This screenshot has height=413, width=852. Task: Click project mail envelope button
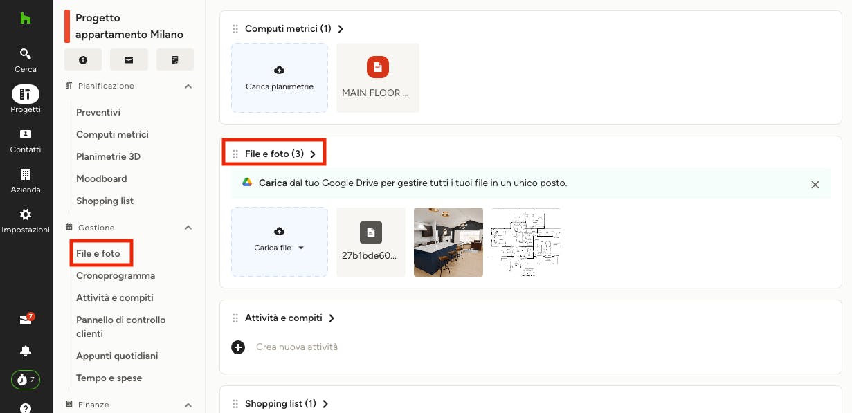tap(129, 60)
